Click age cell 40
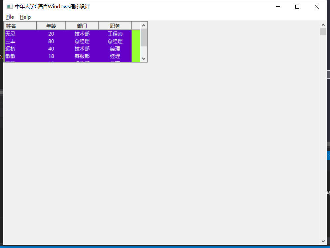The image size is (330, 248). pyautogui.click(x=51, y=49)
